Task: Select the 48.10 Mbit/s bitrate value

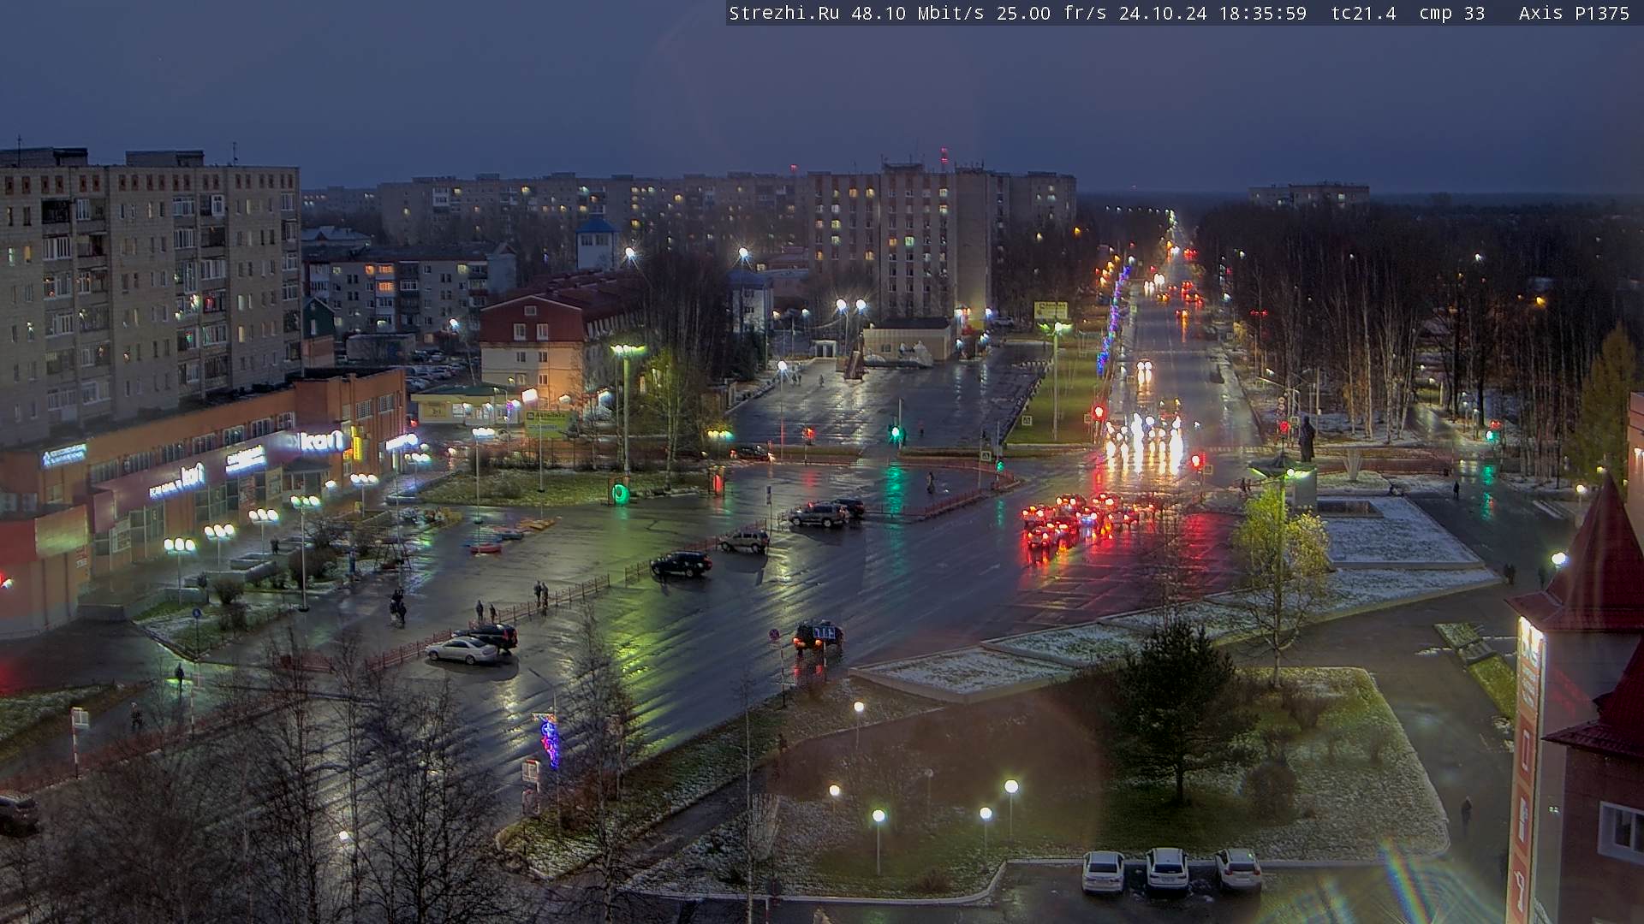Action: click(917, 13)
